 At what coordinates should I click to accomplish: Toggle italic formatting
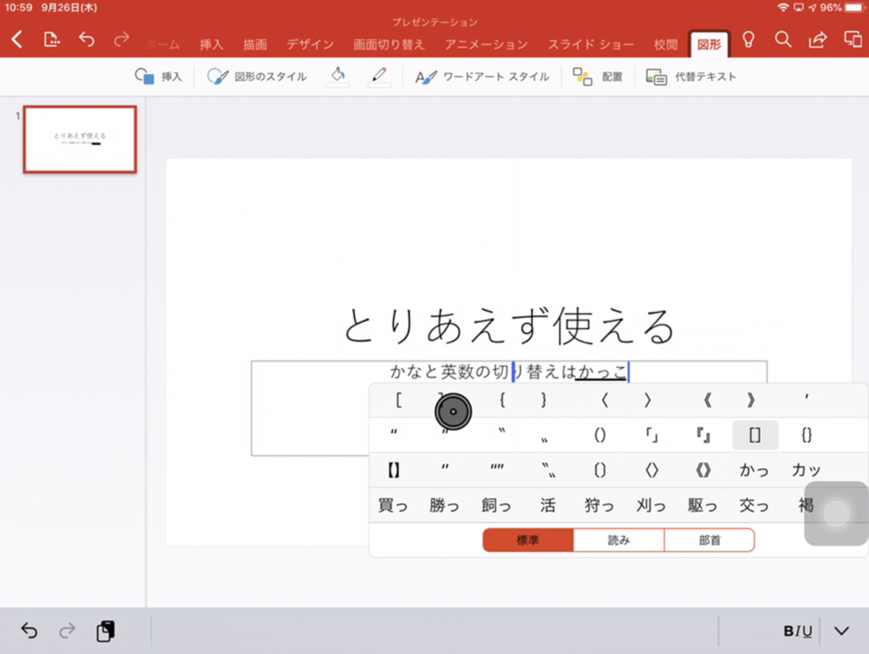pos(797,631)
